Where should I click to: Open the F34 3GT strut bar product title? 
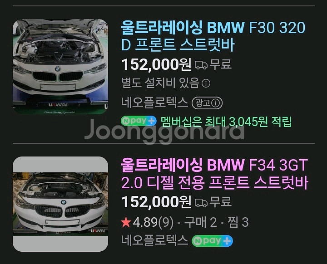(214, 174)
